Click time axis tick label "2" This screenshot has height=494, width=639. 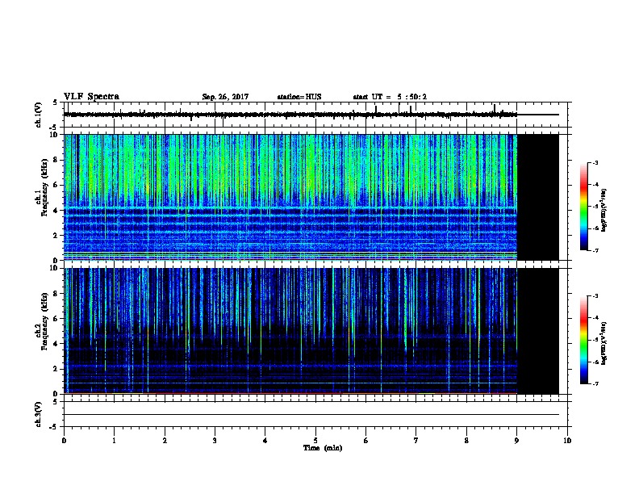165,441
